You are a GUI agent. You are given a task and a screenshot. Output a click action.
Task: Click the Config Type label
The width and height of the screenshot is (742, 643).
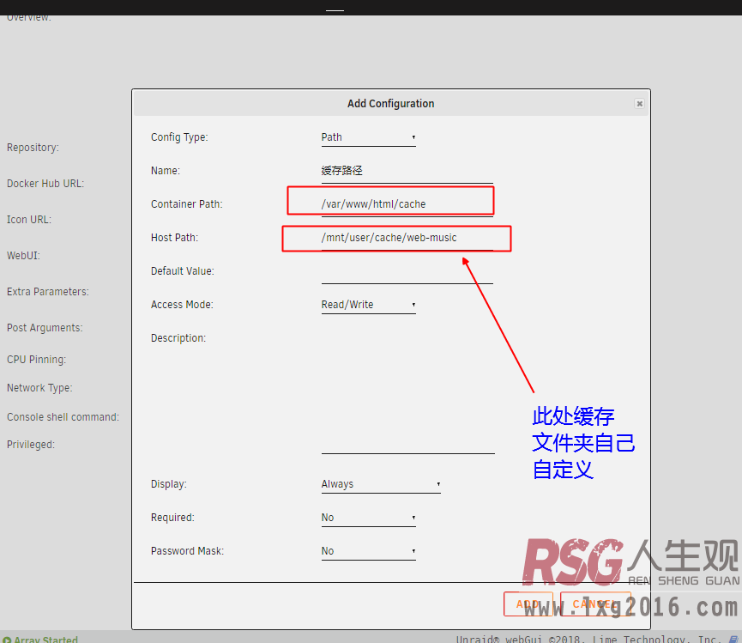179,137
